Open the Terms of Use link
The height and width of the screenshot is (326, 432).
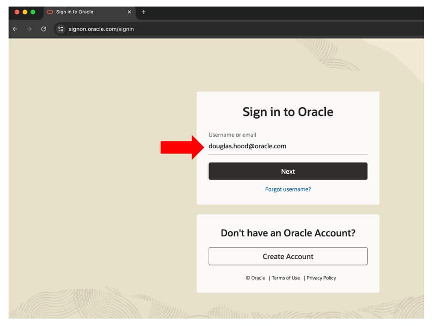286,278
